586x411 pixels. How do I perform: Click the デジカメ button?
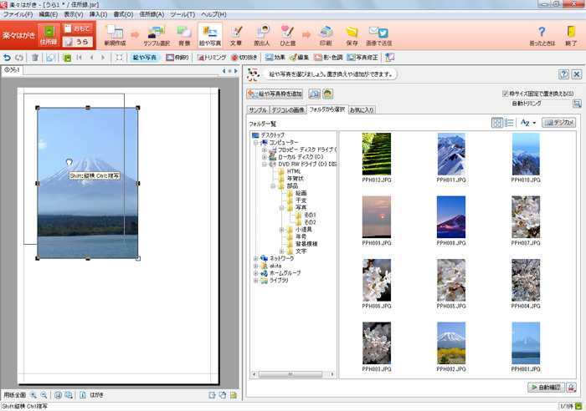click(x=559, y=123)
